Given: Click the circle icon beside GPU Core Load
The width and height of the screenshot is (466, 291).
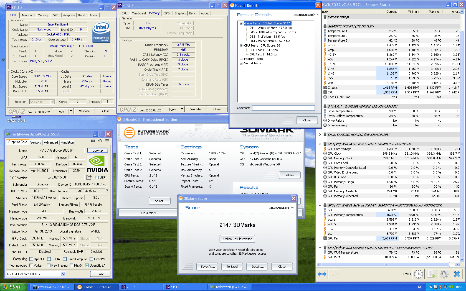Looking at the screenshot, I should coord(325,163).
